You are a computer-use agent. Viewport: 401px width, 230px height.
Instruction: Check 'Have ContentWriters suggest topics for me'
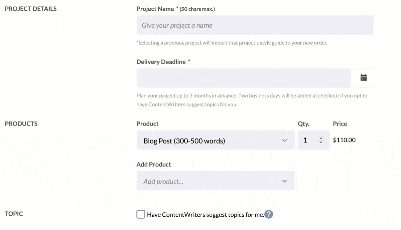(x=140, y=214)
